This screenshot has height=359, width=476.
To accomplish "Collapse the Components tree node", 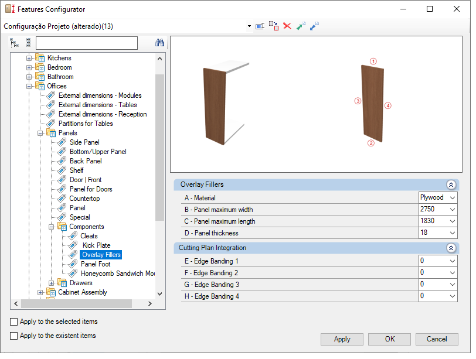I will [52, 227].
